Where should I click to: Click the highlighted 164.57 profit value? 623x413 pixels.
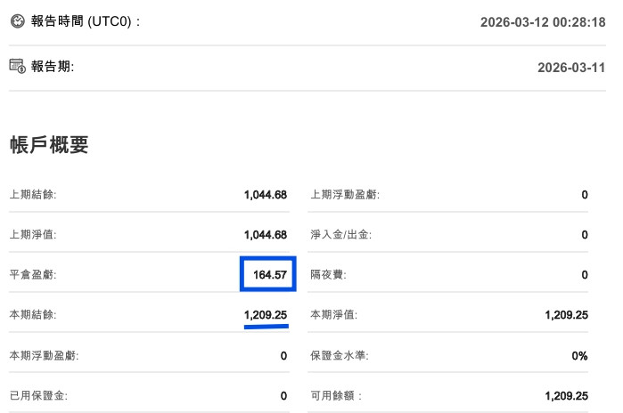(x=269, y=275)
